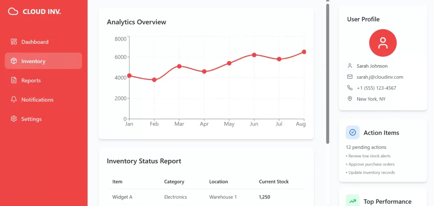
Task: Open the Reports menu item
Action: click(44, 80)
